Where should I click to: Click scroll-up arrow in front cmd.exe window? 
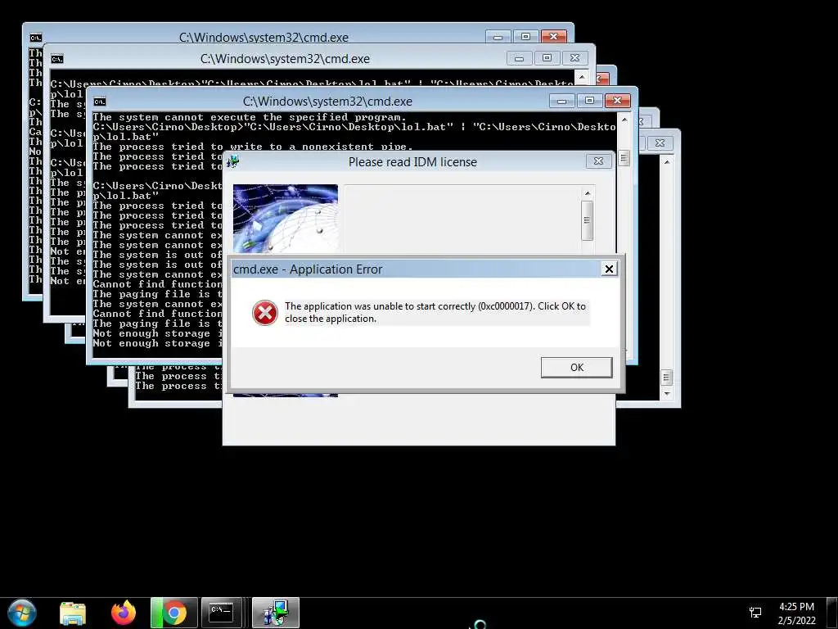[624, 120]
